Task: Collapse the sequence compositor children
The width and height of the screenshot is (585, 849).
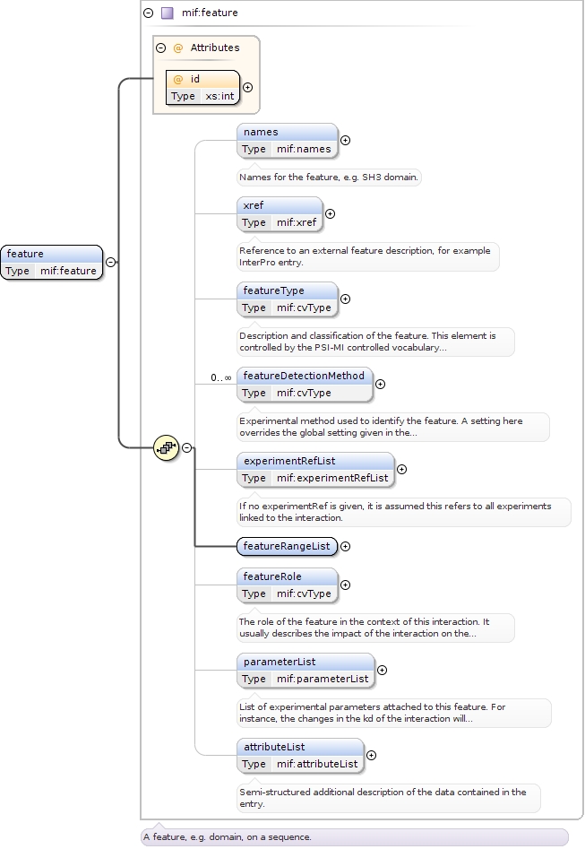Action: (186, 447)
